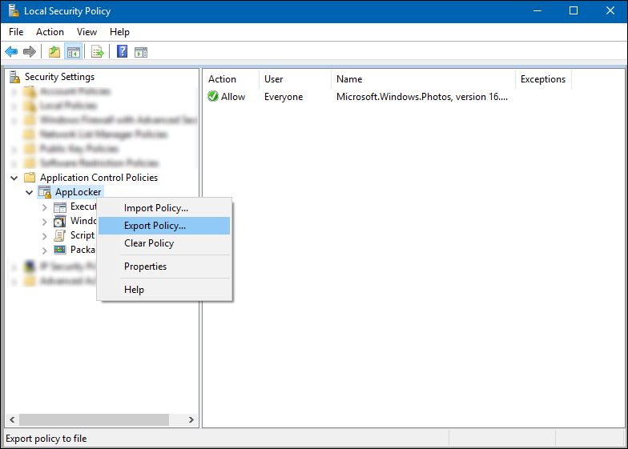Open Properties from the context menu
Screen dimensions: 628x449
(x=145, y=267)
